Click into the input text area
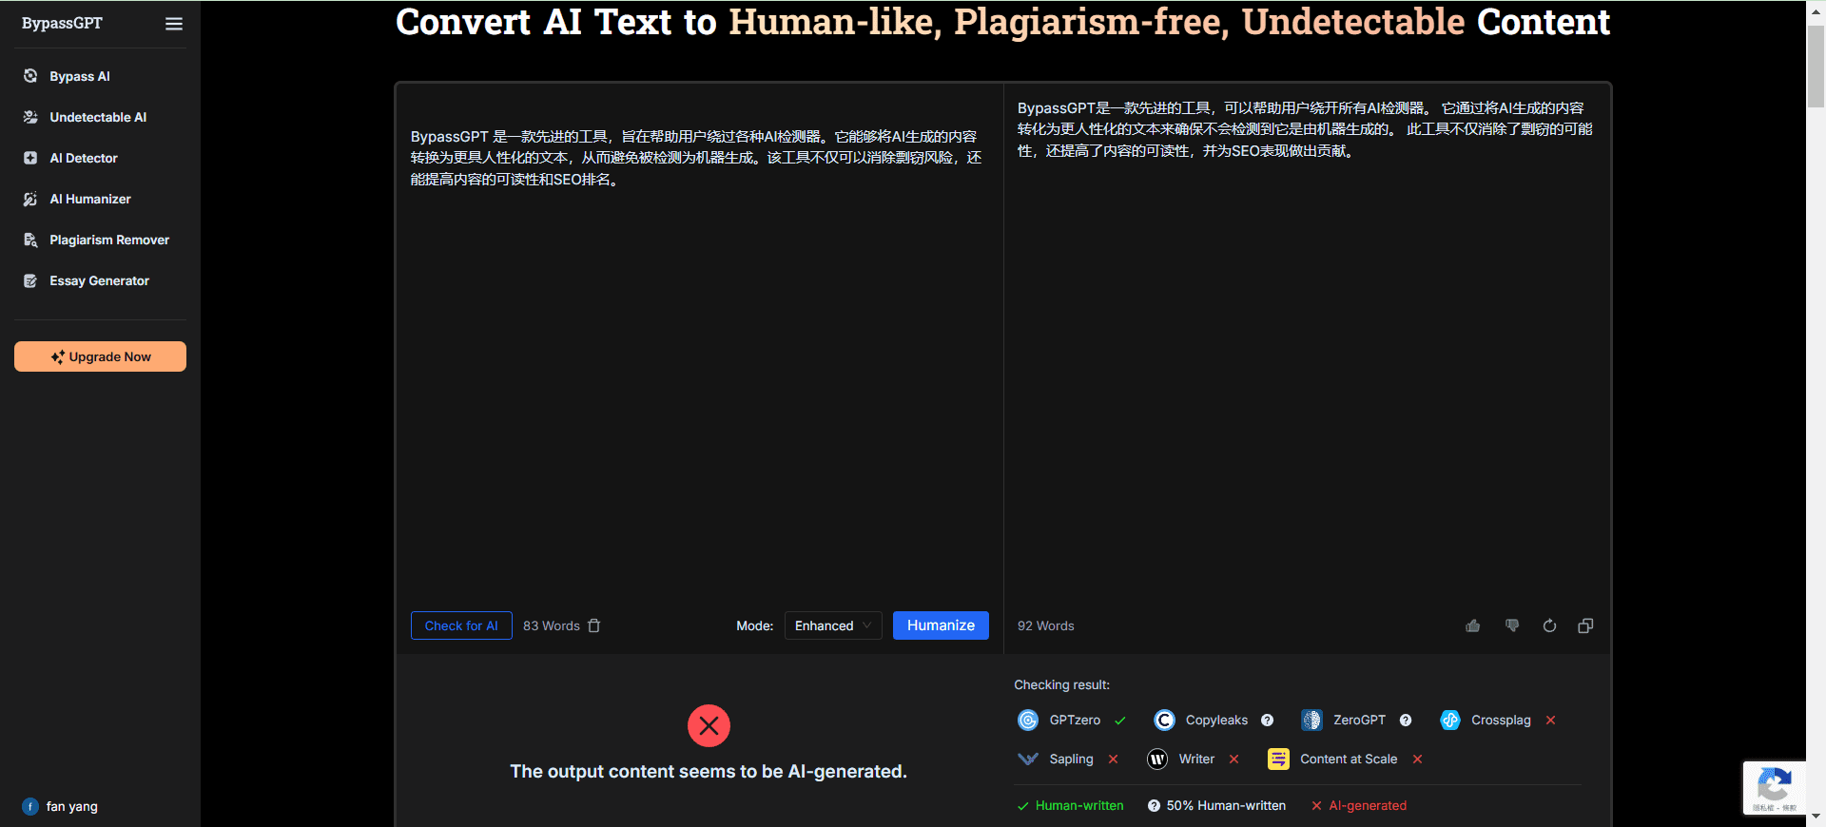 tap(698, 380)
